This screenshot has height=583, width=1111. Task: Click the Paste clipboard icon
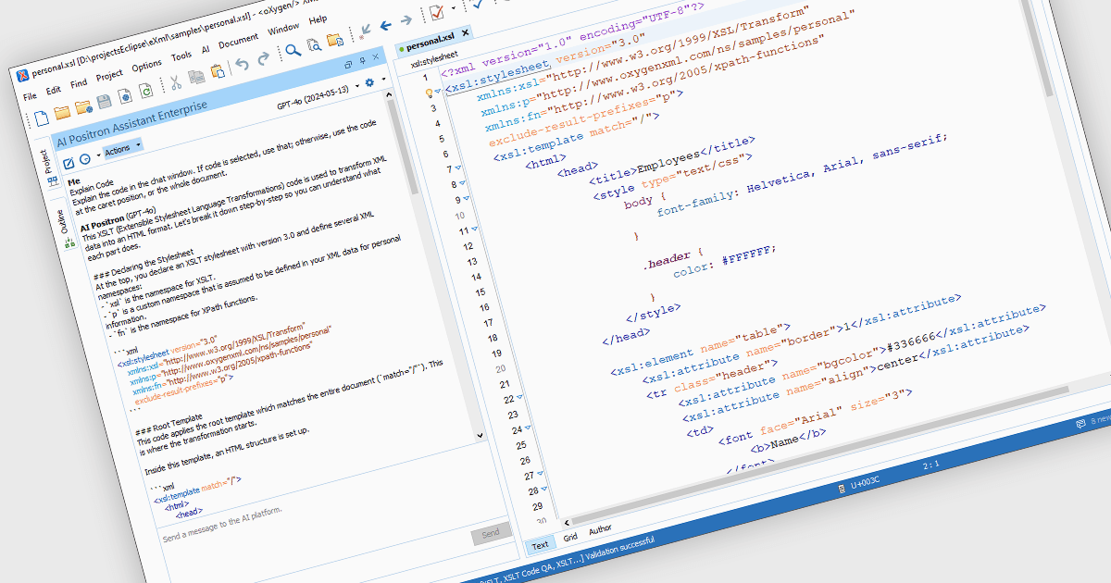[x=217, y=71]
